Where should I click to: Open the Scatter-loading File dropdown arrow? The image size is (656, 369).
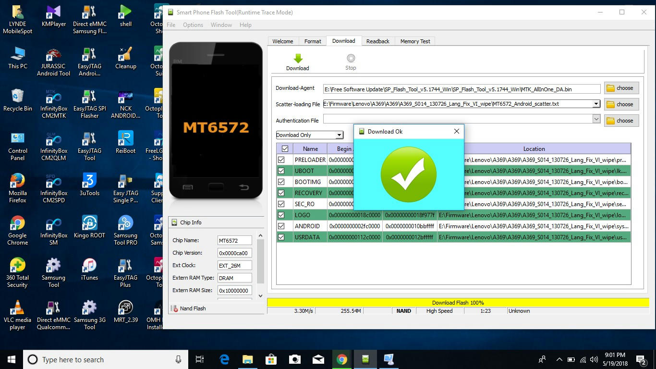(x=596, y=104)
